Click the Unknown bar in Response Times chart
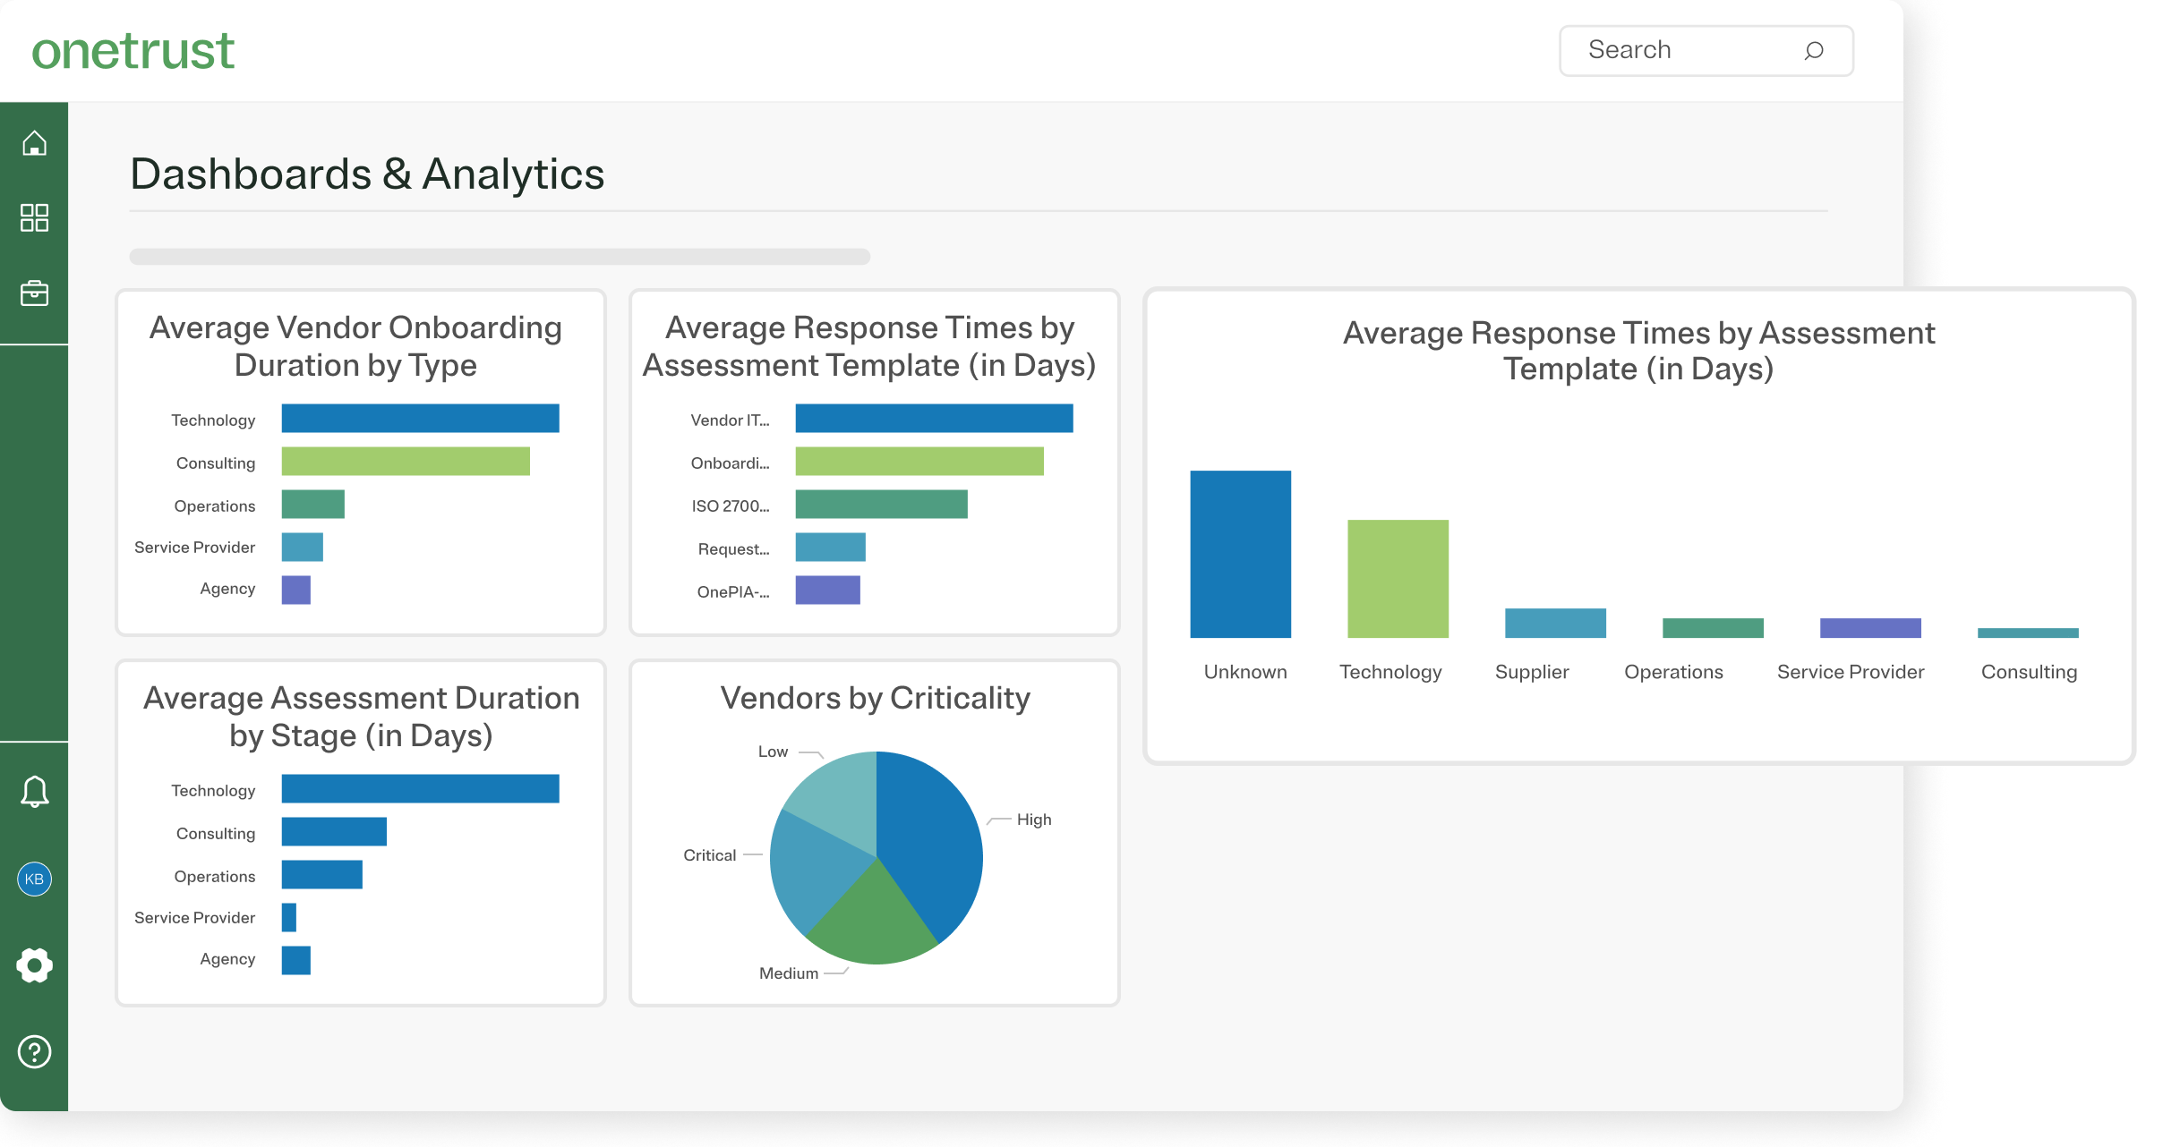 click(1240, 555)
